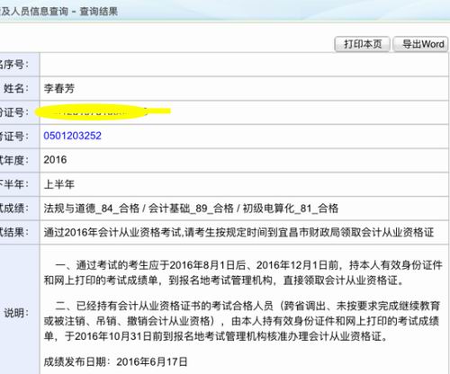Click the 成绩发布日期 2016年6月17日 line
The height and width of the screenshot is (374, 450).
pos(115,361)
